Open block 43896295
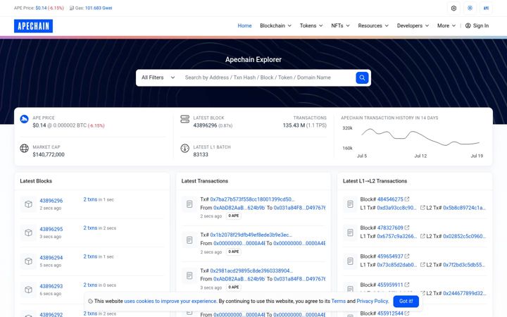Screen dimensions: 507x317 coord(51,230)
